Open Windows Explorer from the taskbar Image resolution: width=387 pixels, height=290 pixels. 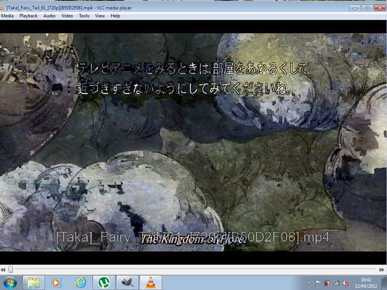point(34,283)
